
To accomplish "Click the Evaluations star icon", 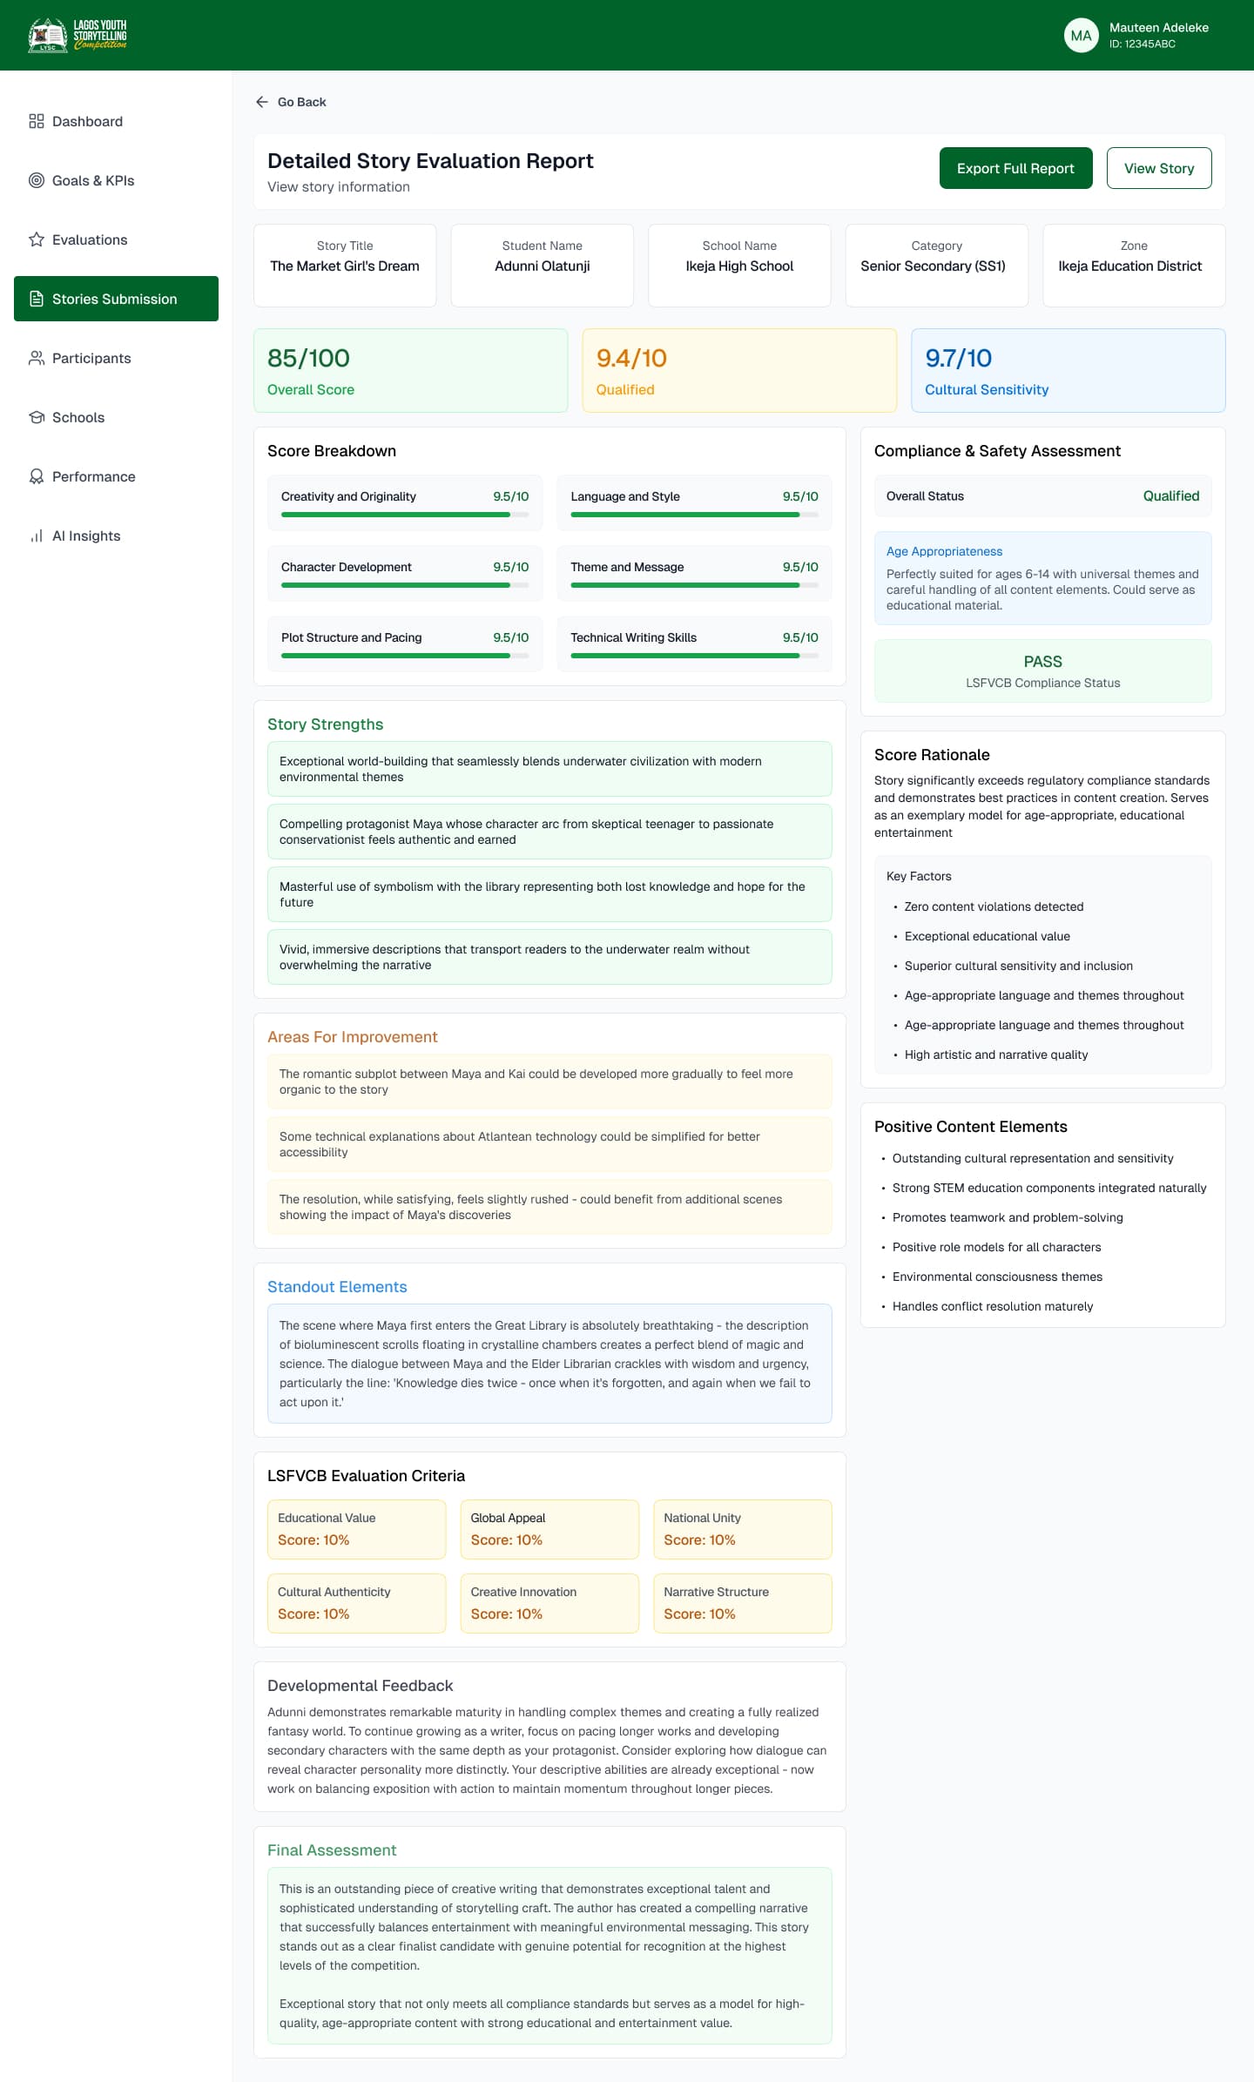I will coord(37,239).
